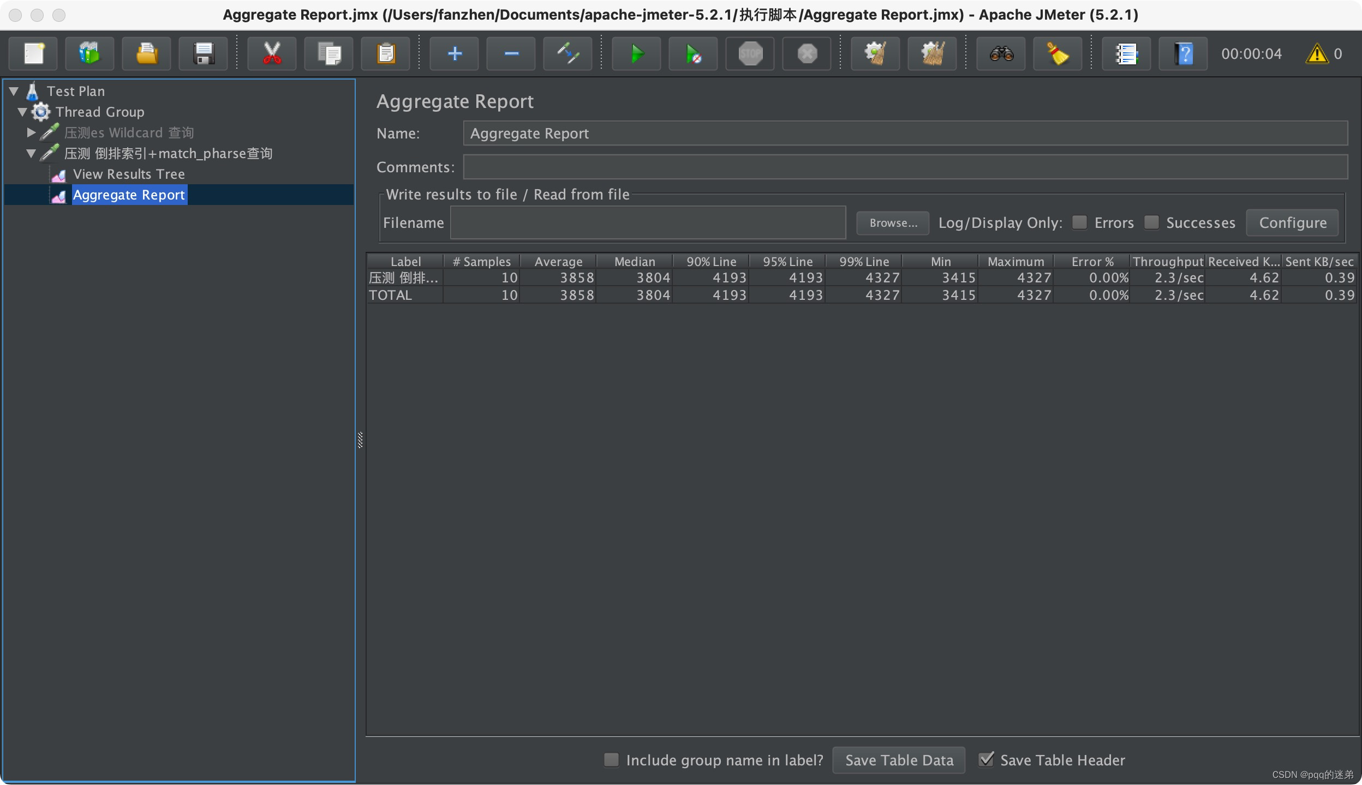Expand the 压测es Wildcard 查询 node
This screenshot has width=1362, height=785.
click(x=31, y=132)
